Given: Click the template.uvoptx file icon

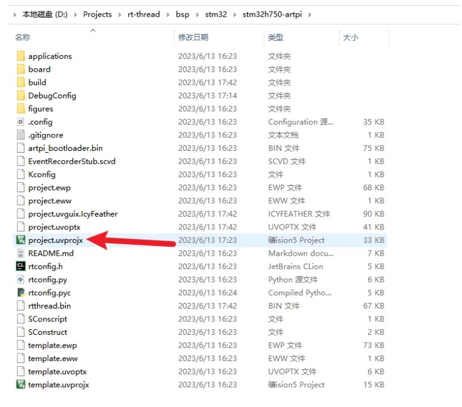Looking at the screenshot, I should point(20,372).
